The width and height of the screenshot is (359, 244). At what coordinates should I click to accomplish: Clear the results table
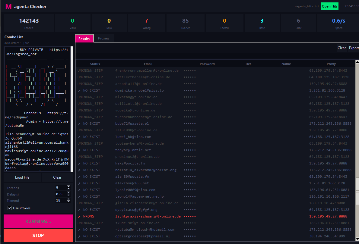point(342,48)
